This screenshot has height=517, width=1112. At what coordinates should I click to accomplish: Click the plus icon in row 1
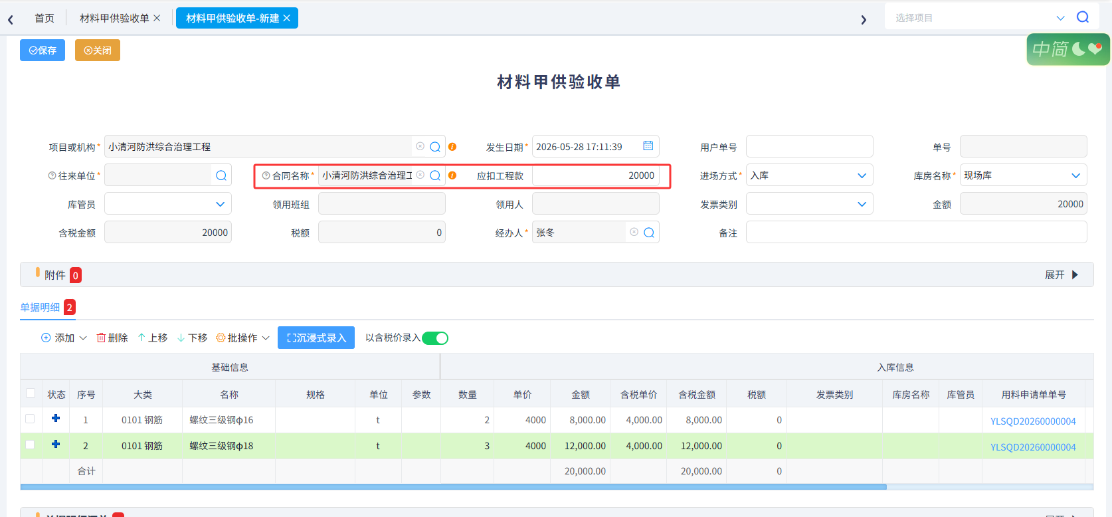pos(56,418)
